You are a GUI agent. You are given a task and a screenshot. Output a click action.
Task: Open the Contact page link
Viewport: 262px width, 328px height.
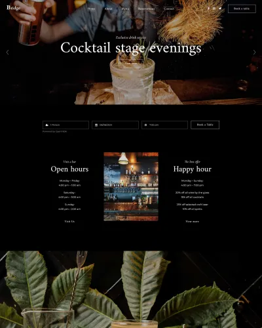click(169, 9)
